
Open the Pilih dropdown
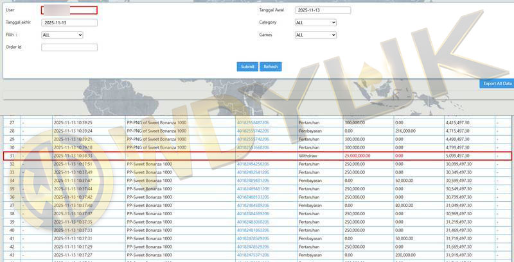coord(62,35)
